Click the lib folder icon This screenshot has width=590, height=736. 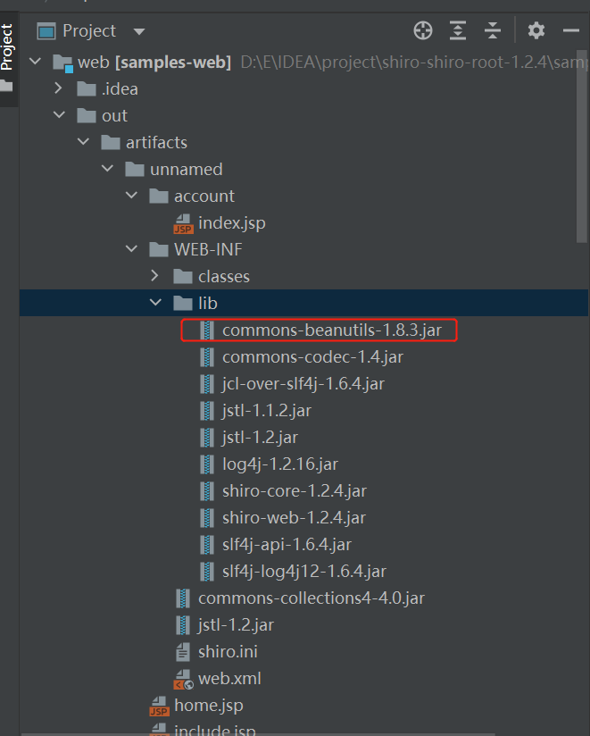point(183,303)
